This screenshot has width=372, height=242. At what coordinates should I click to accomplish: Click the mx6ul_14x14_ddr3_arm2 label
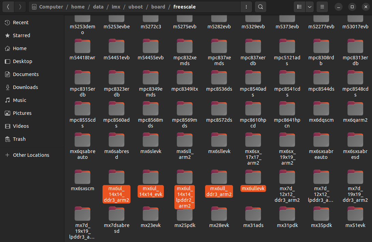pyautogui.click(x=117, y=194)
